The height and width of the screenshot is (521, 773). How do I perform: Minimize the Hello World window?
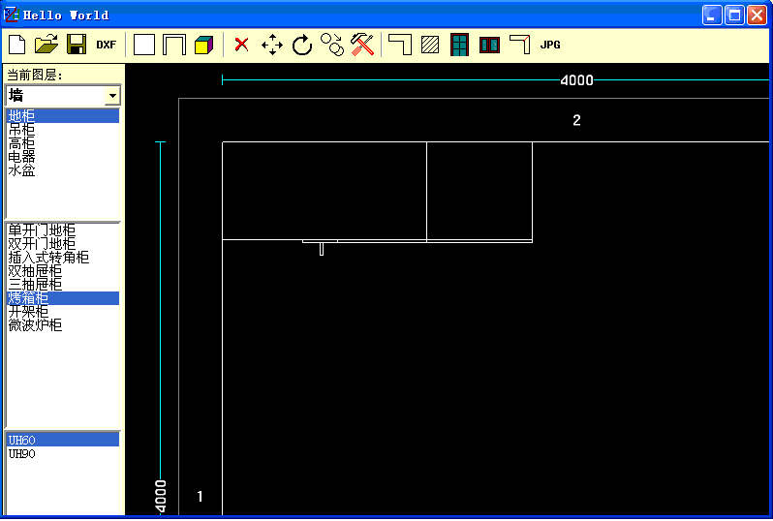(712, 15)
